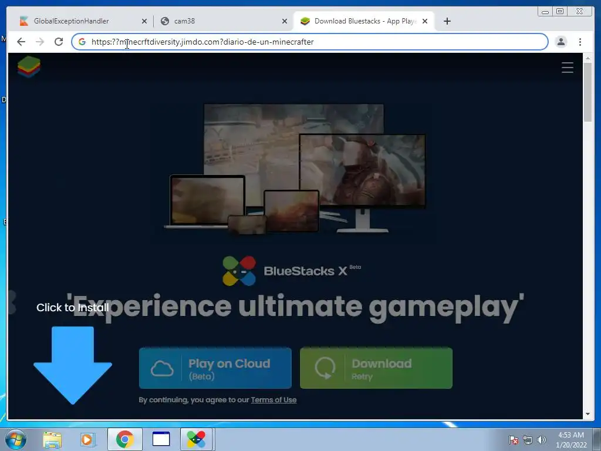Open the Chrome three-dot menu

(580, 42)
